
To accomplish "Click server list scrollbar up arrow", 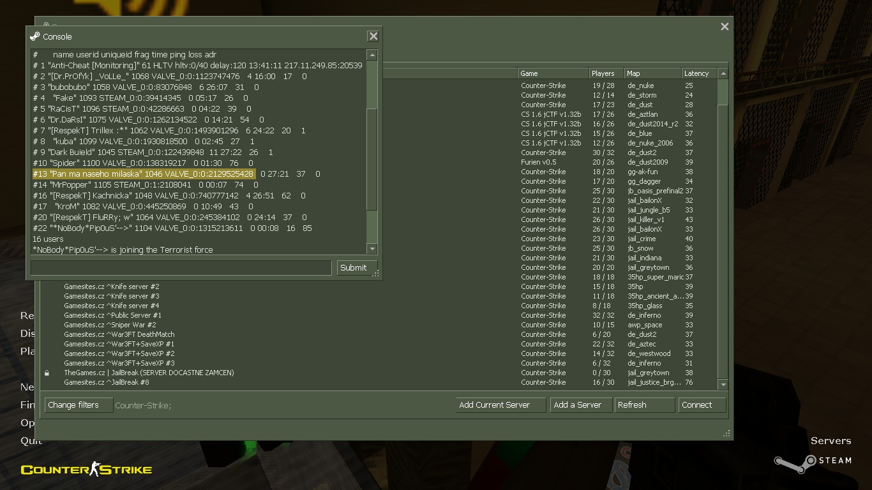I will pos(723,73).
